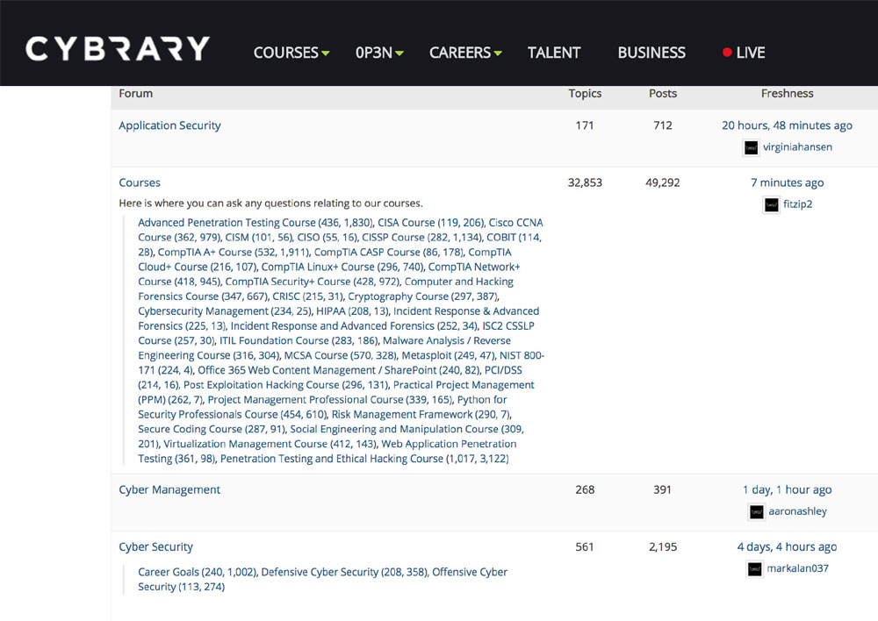Click the 49,292 posts count

(662, 182)
